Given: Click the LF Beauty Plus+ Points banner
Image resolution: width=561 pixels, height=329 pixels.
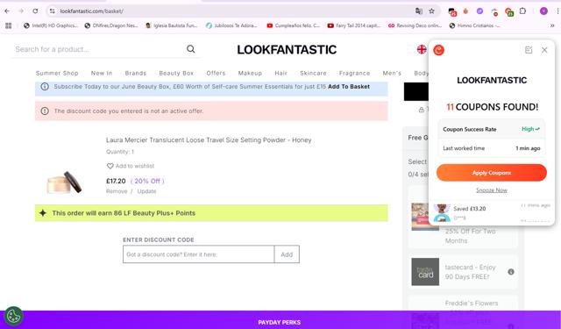Looking at the screenshot, I should pos(211,213).
